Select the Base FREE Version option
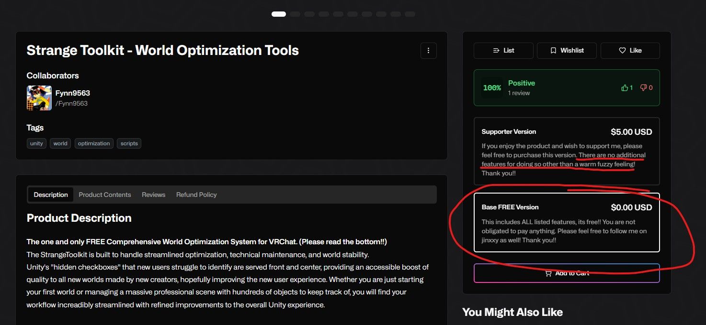The width and height of the screenshot is (706, 325). pyautogui.click(x=567, y=222)
